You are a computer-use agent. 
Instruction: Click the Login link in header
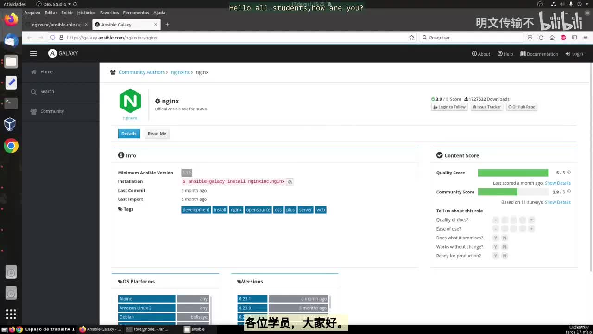click(574, 54)
